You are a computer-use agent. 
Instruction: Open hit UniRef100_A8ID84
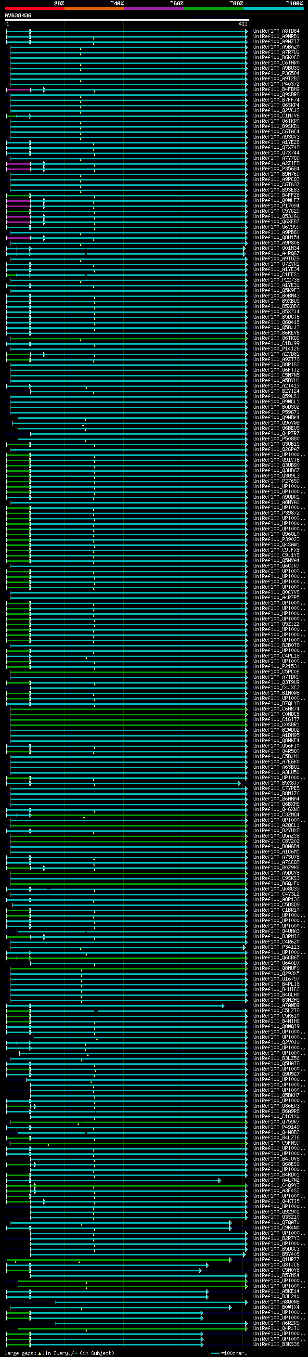[x=276, y=31]
